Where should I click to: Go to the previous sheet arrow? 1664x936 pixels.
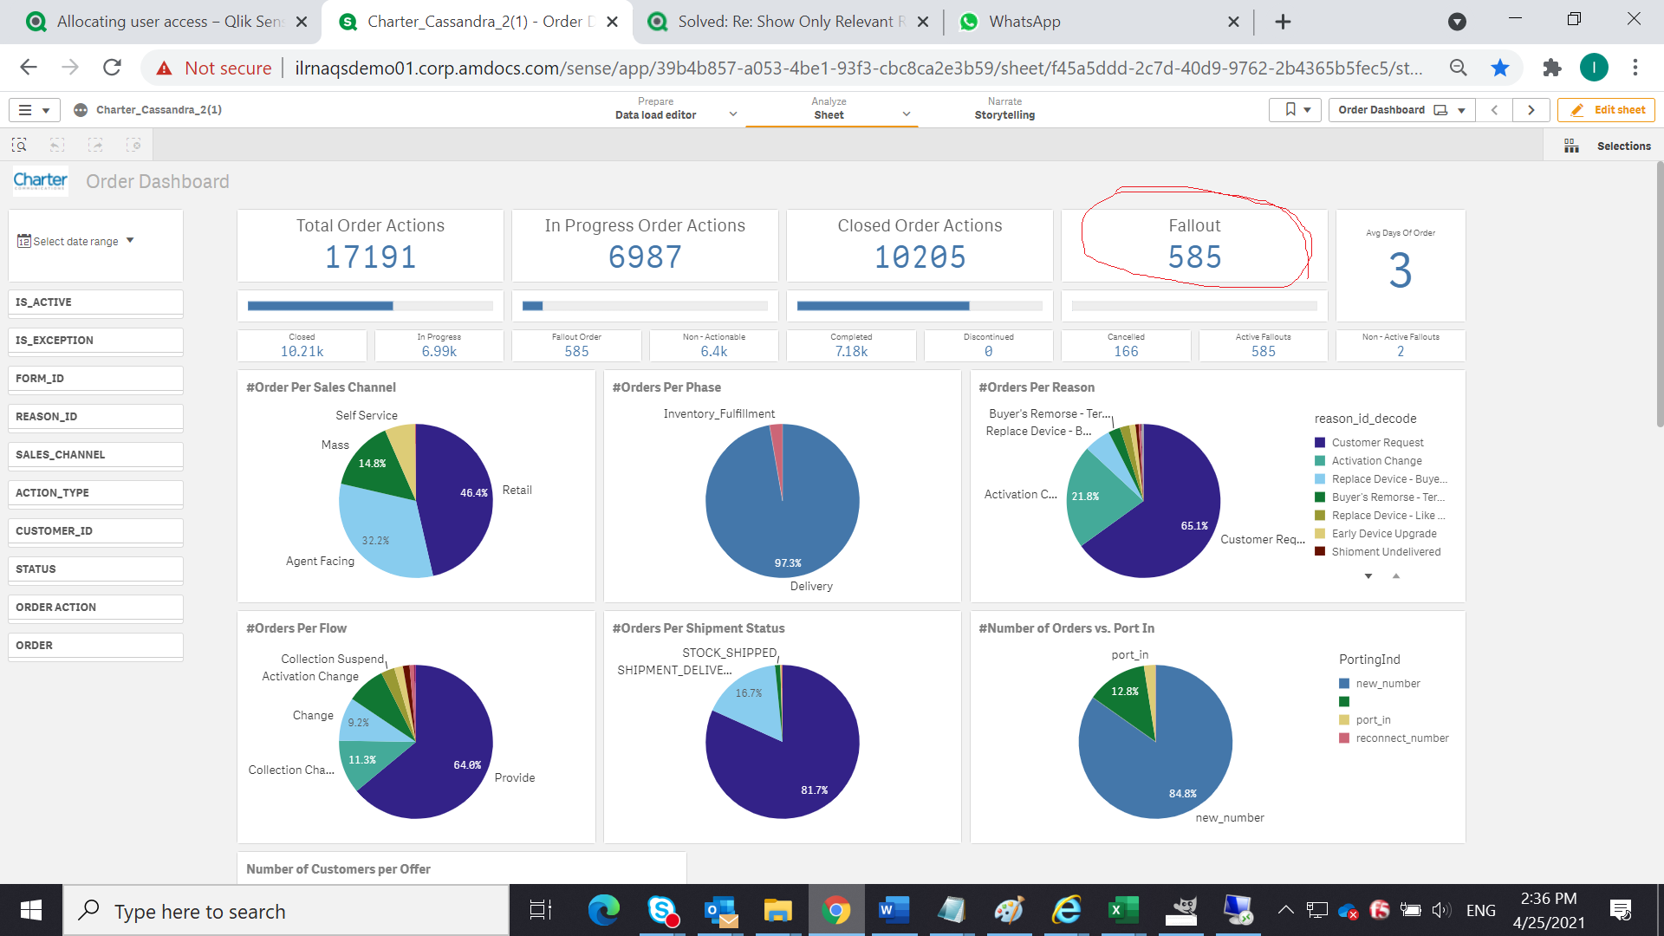[1494, 110]
